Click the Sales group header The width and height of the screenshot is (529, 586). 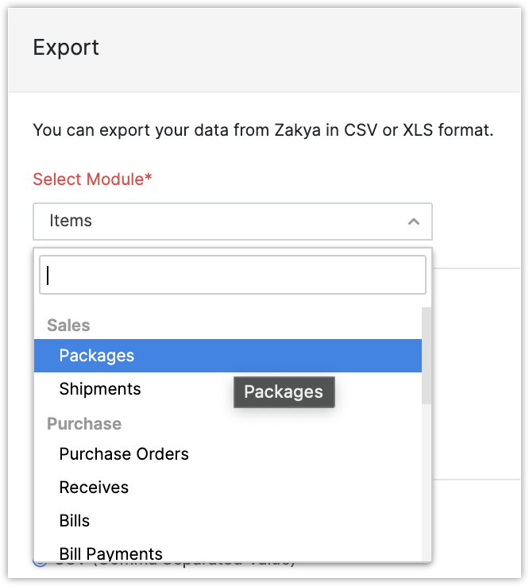(68, 326)
